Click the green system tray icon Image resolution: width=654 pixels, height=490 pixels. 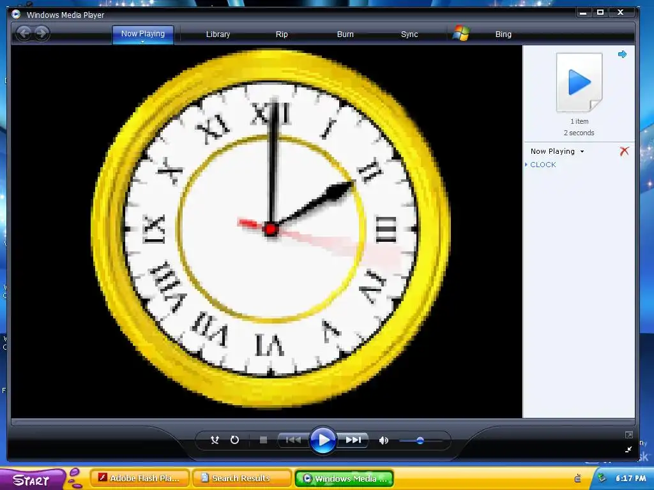click(602, 478)
